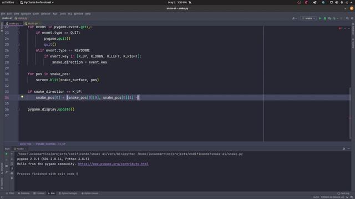Open the IDE settings gear in the top toolbar

click(352, 18)
